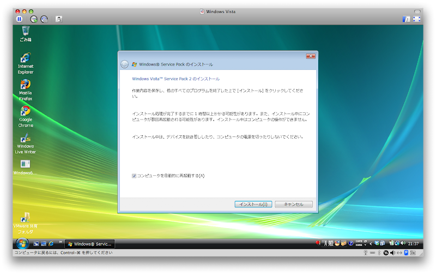
Task: Open IME tools box icon
Action: click(x=343, y=243)
